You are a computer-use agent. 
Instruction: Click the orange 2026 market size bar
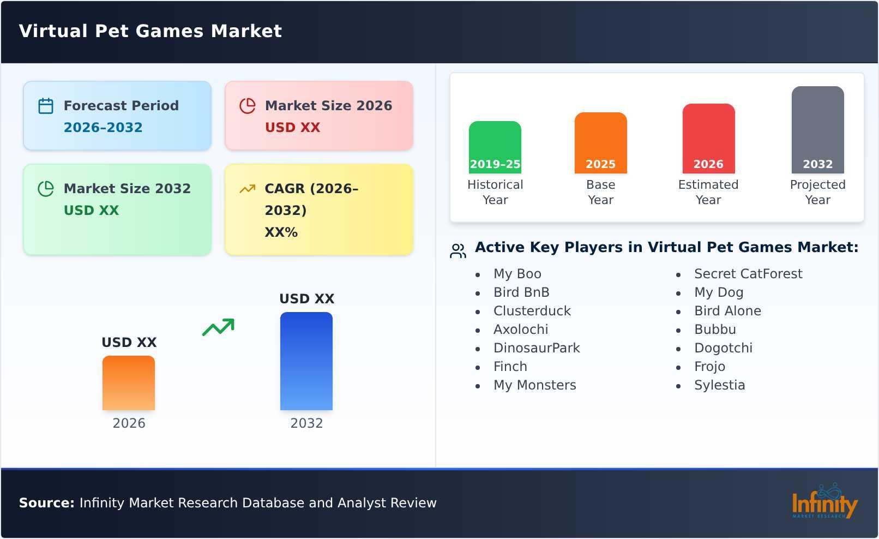point(129,383)
